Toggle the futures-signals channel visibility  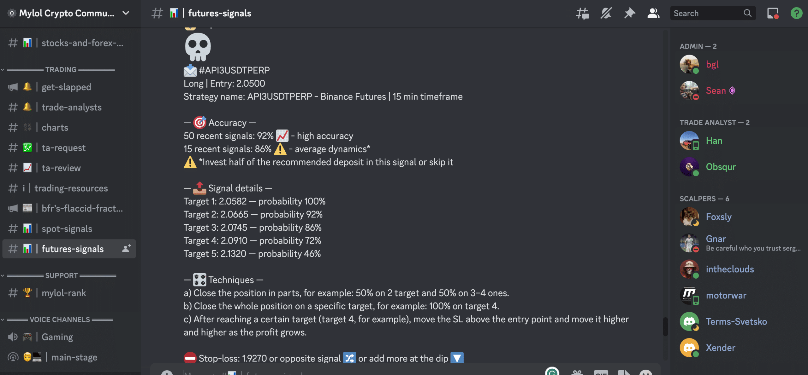click(x=72, y=249)
